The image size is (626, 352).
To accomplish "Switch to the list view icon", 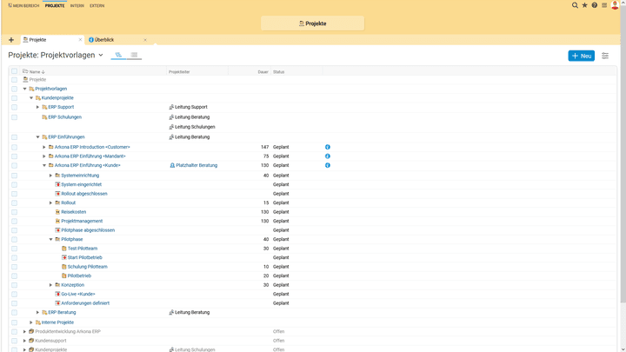I will [134, 55].
